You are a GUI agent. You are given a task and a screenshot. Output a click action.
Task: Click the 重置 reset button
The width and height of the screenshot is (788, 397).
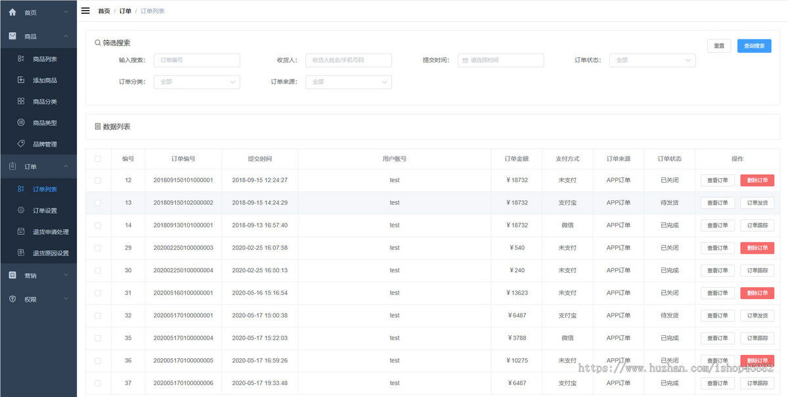coord(719,46)
